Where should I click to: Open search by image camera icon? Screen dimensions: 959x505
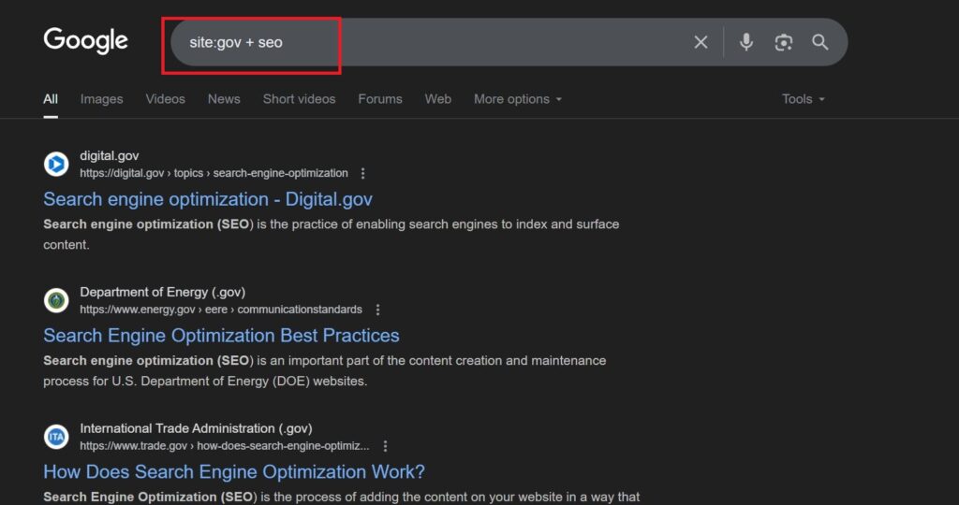(784, 42)
